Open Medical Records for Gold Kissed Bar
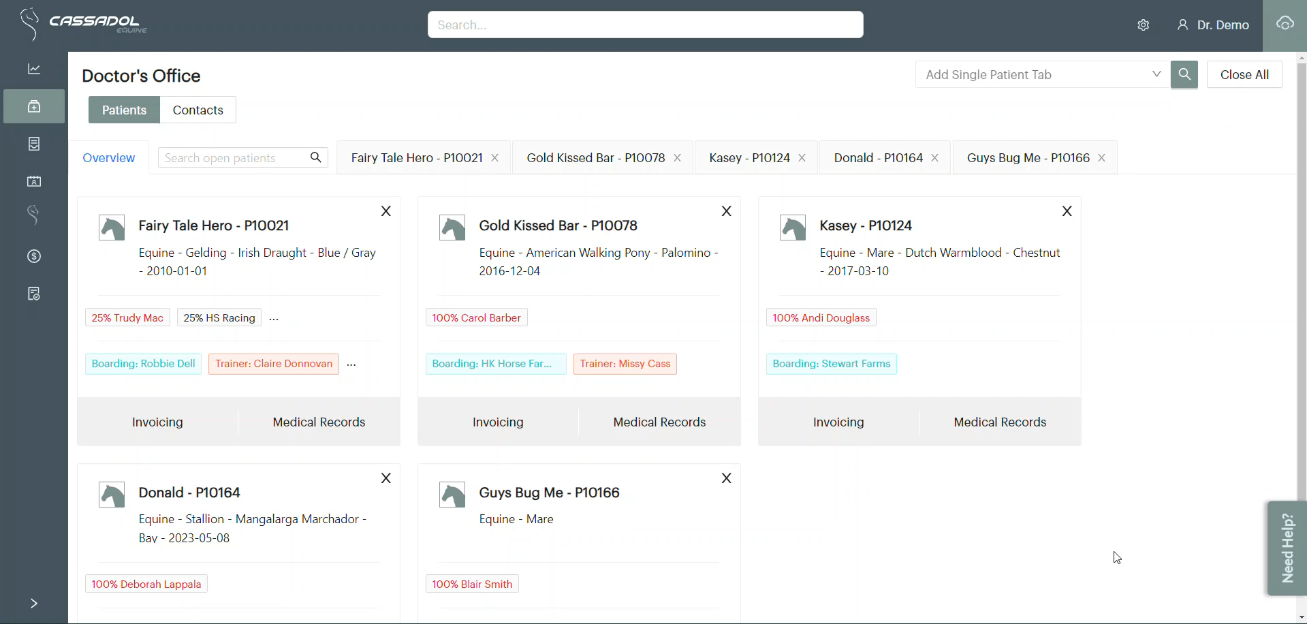 click(659, 422)
